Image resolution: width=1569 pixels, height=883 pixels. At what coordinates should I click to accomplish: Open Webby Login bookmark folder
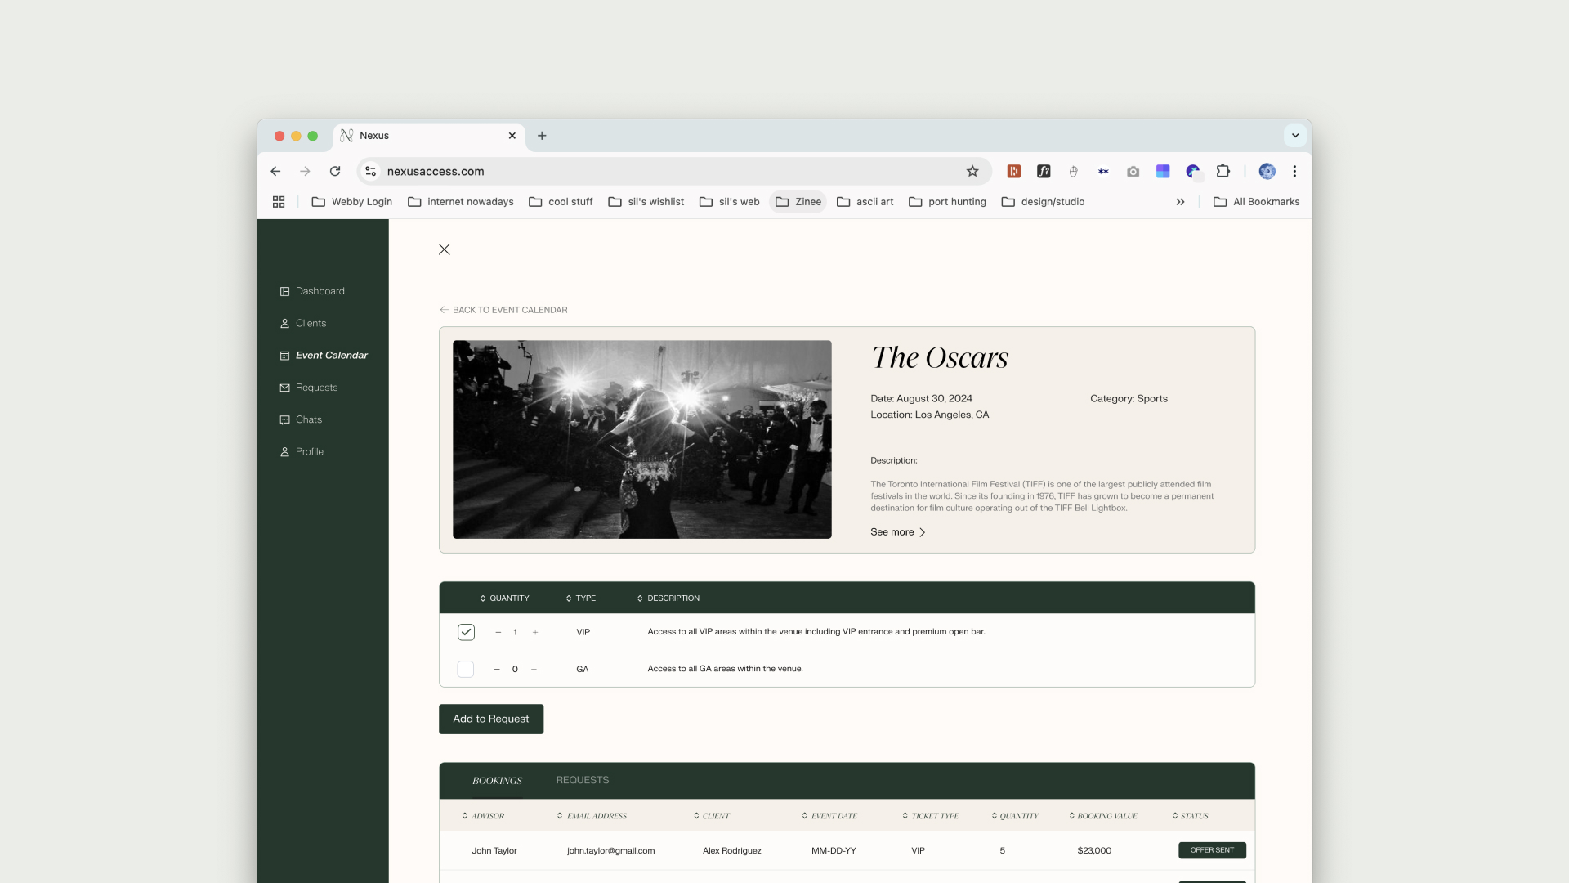point(352,202)
